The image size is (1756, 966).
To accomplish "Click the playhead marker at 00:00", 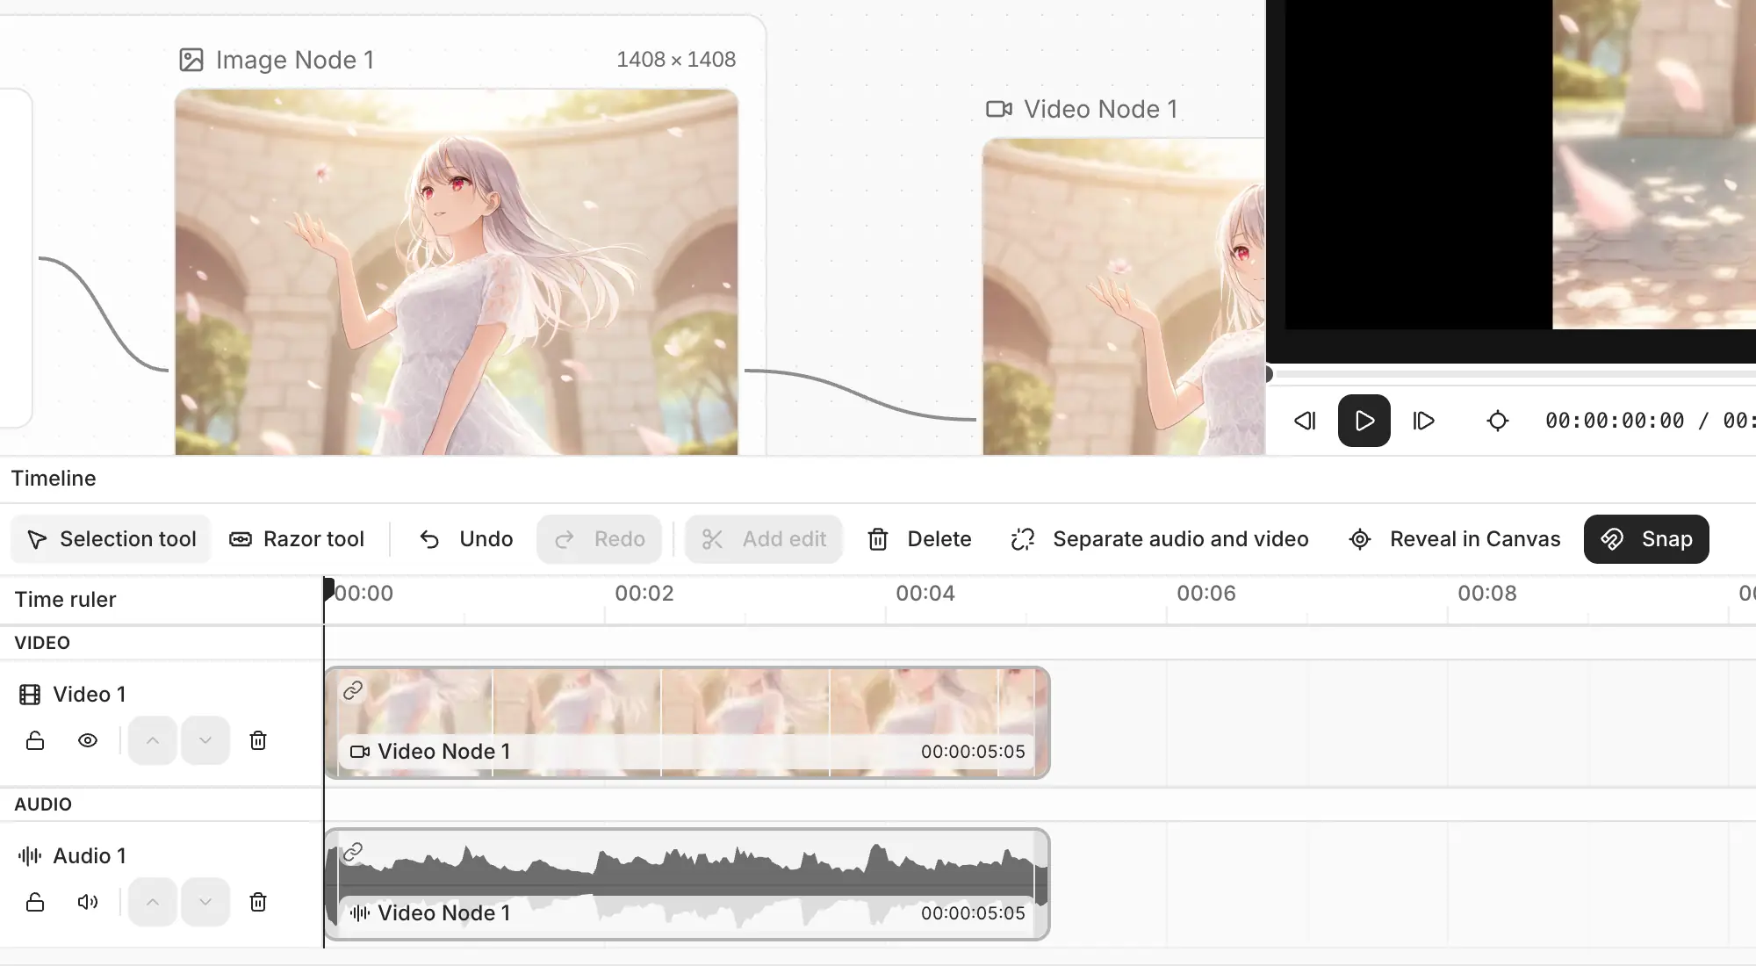I will [x=328, y=588].
